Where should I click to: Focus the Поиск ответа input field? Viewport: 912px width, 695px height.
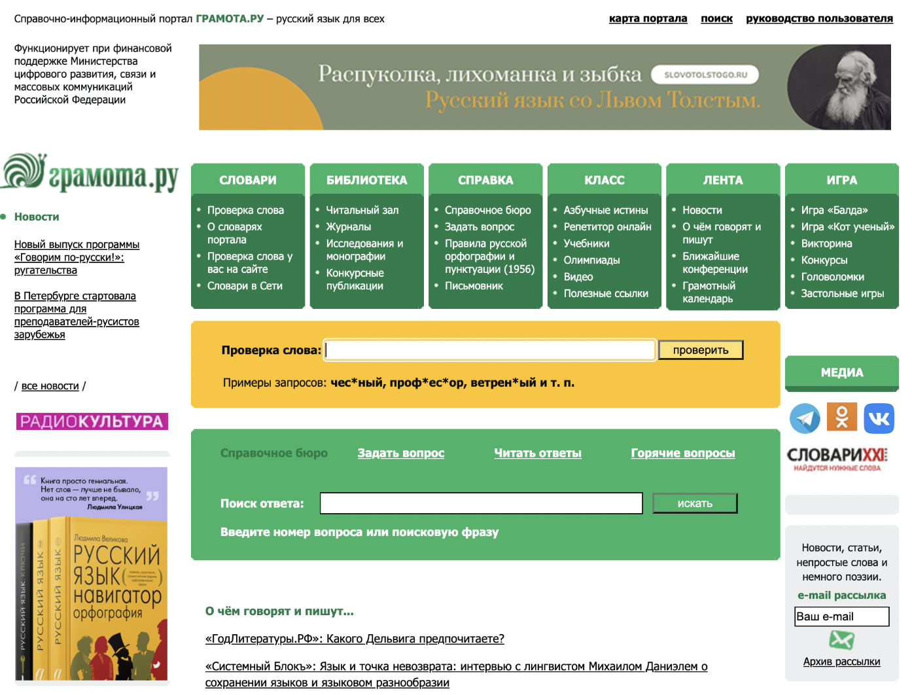point(482,503)
